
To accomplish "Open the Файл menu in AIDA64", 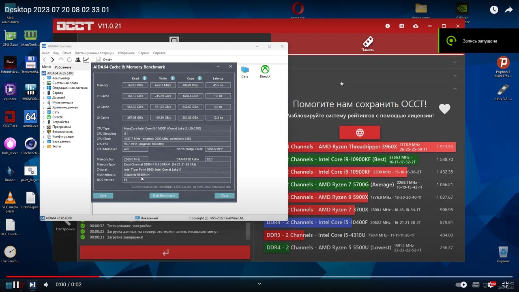I will click(x=45, y=53).
